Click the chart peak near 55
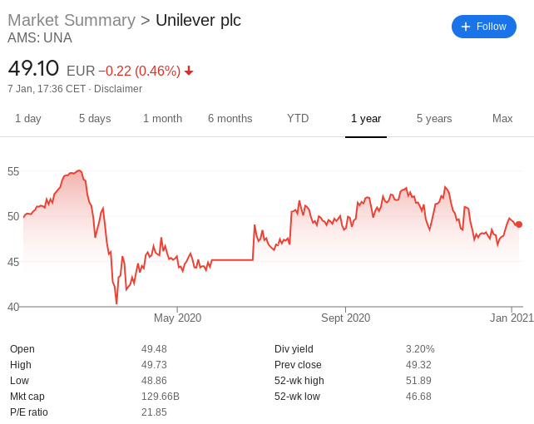Screen dimensions: 534x424 [79, 170]
